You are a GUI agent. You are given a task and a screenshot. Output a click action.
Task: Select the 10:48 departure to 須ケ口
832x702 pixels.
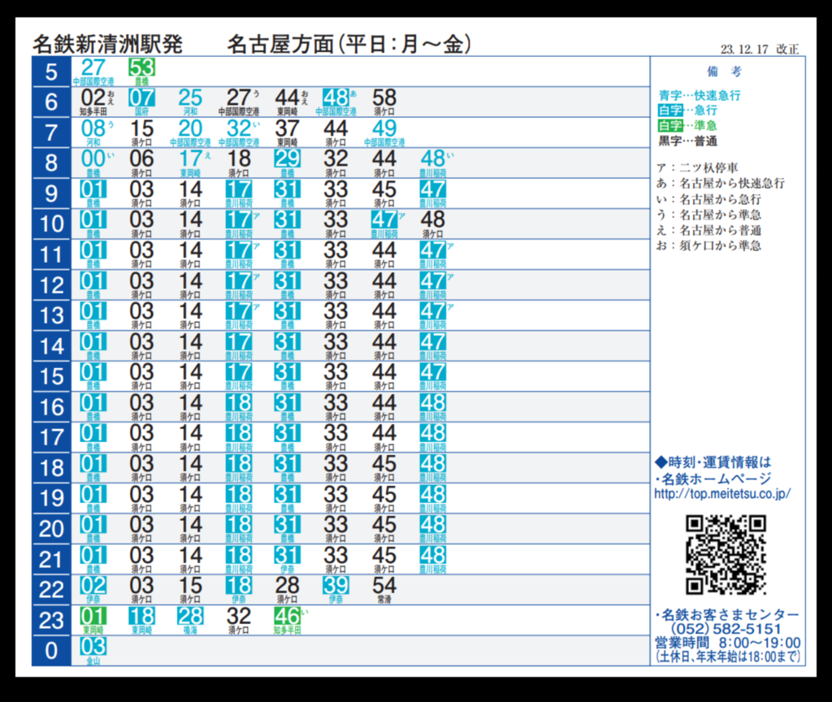432,224
